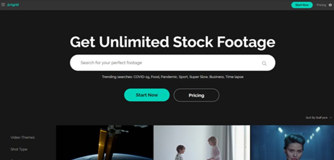This screenshot has width=334, height=160.
Task: Open the two children footage thumbnail
Action: pyautogui.click(x=202, y=142)
